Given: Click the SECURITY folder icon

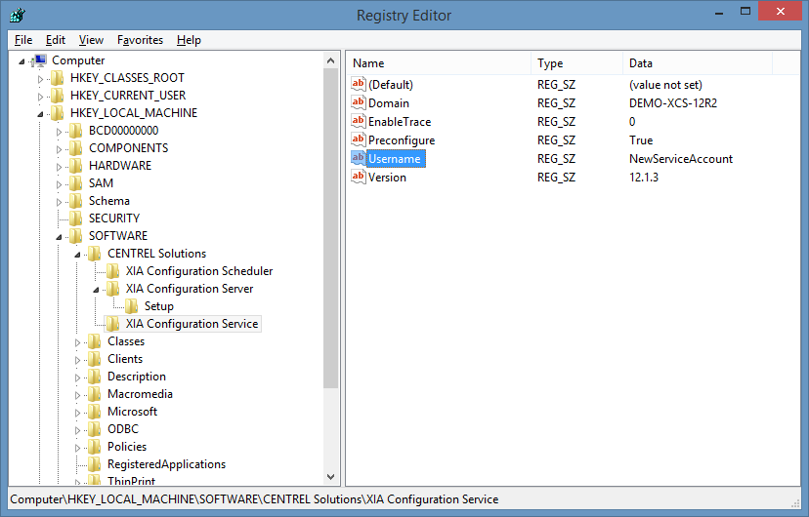Looking at the screenshot, I should point(76,219).
